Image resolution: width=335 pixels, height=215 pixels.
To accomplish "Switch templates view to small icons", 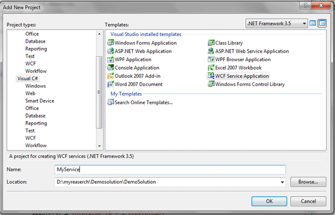I will 322,23.
